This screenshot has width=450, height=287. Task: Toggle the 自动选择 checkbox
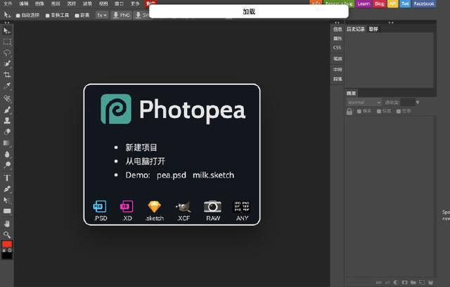pos(18,15)
